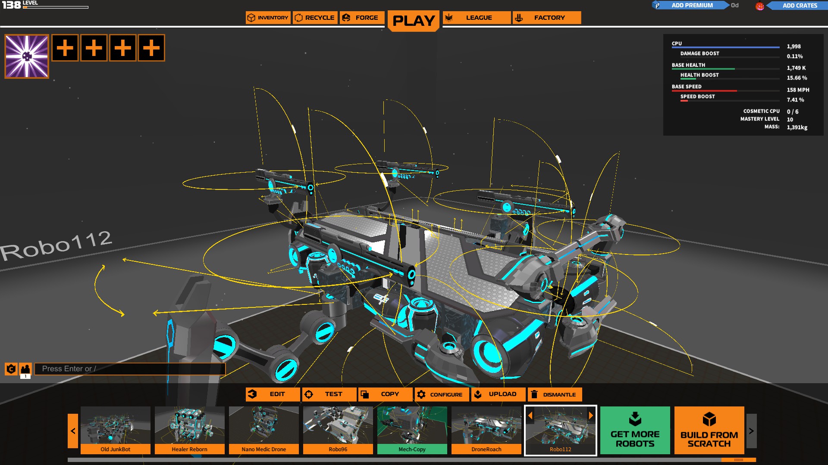Viewport: 828px width, 465px height.
Task: Type in the chat input field
Action: pos(129,369)
